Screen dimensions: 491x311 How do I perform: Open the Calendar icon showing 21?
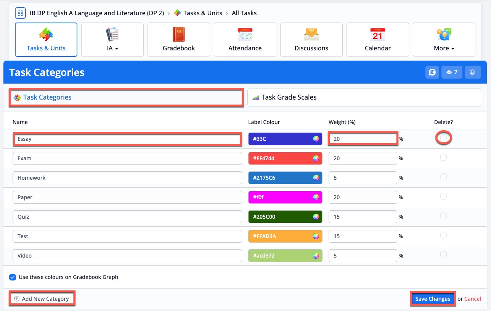377,35
